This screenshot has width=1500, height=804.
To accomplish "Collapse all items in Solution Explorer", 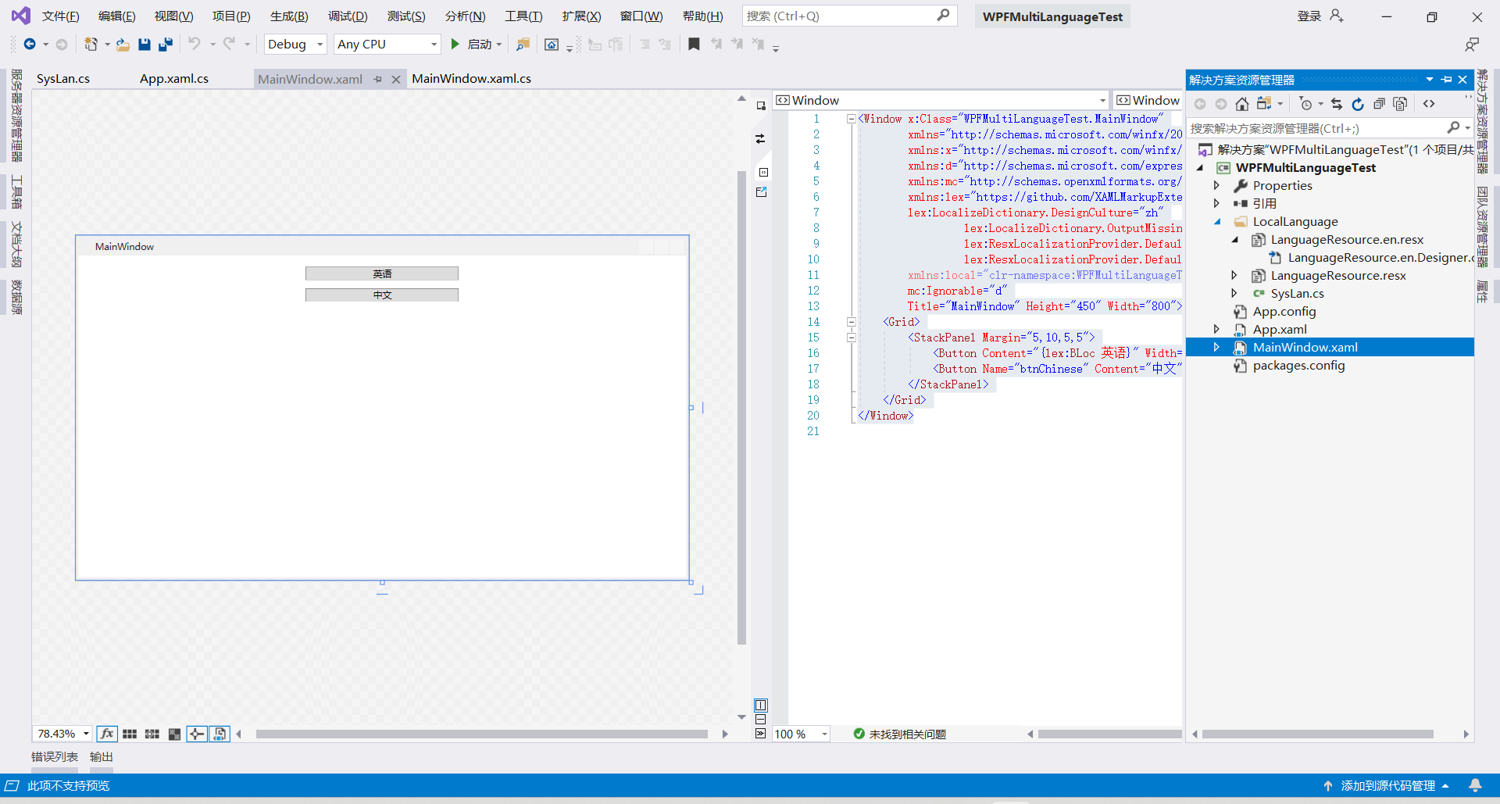I will (1379, 104).
